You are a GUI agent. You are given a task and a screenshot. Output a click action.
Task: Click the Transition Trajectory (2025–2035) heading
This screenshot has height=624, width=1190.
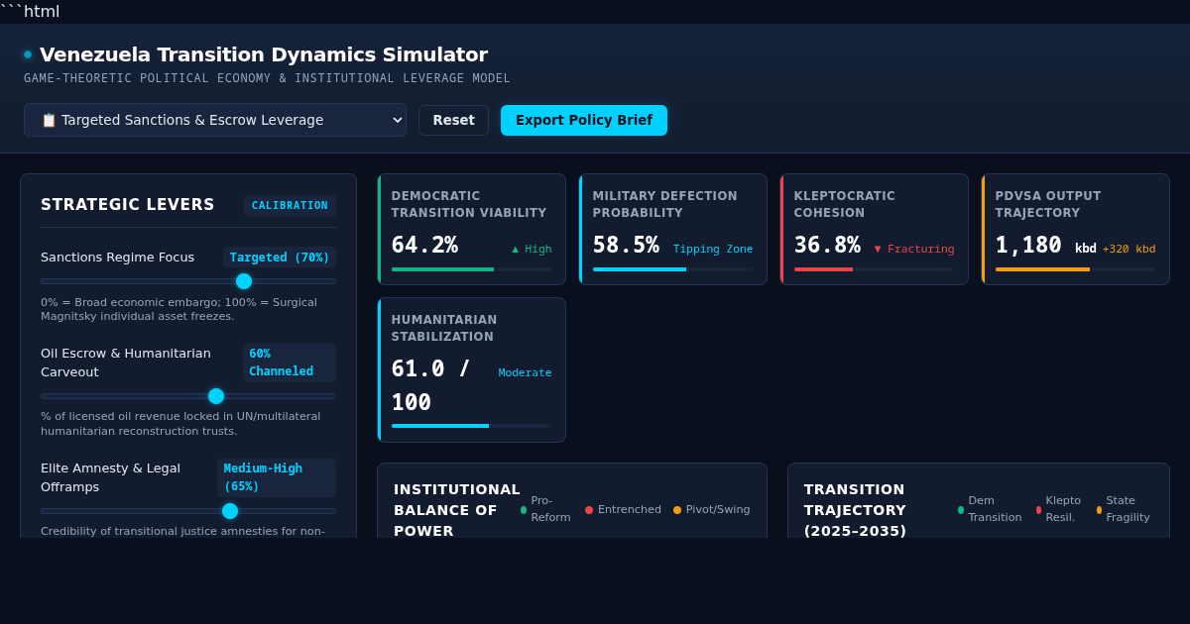pos(856,510)
